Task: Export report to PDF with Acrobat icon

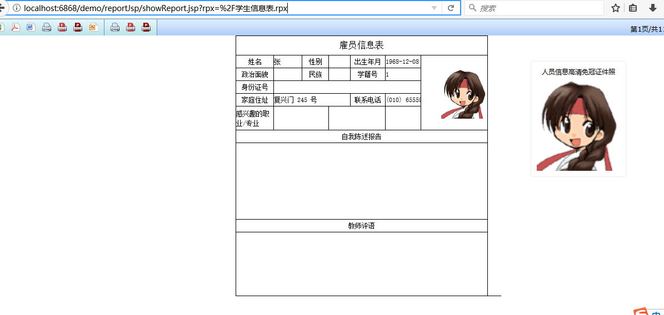Action: 16,28
